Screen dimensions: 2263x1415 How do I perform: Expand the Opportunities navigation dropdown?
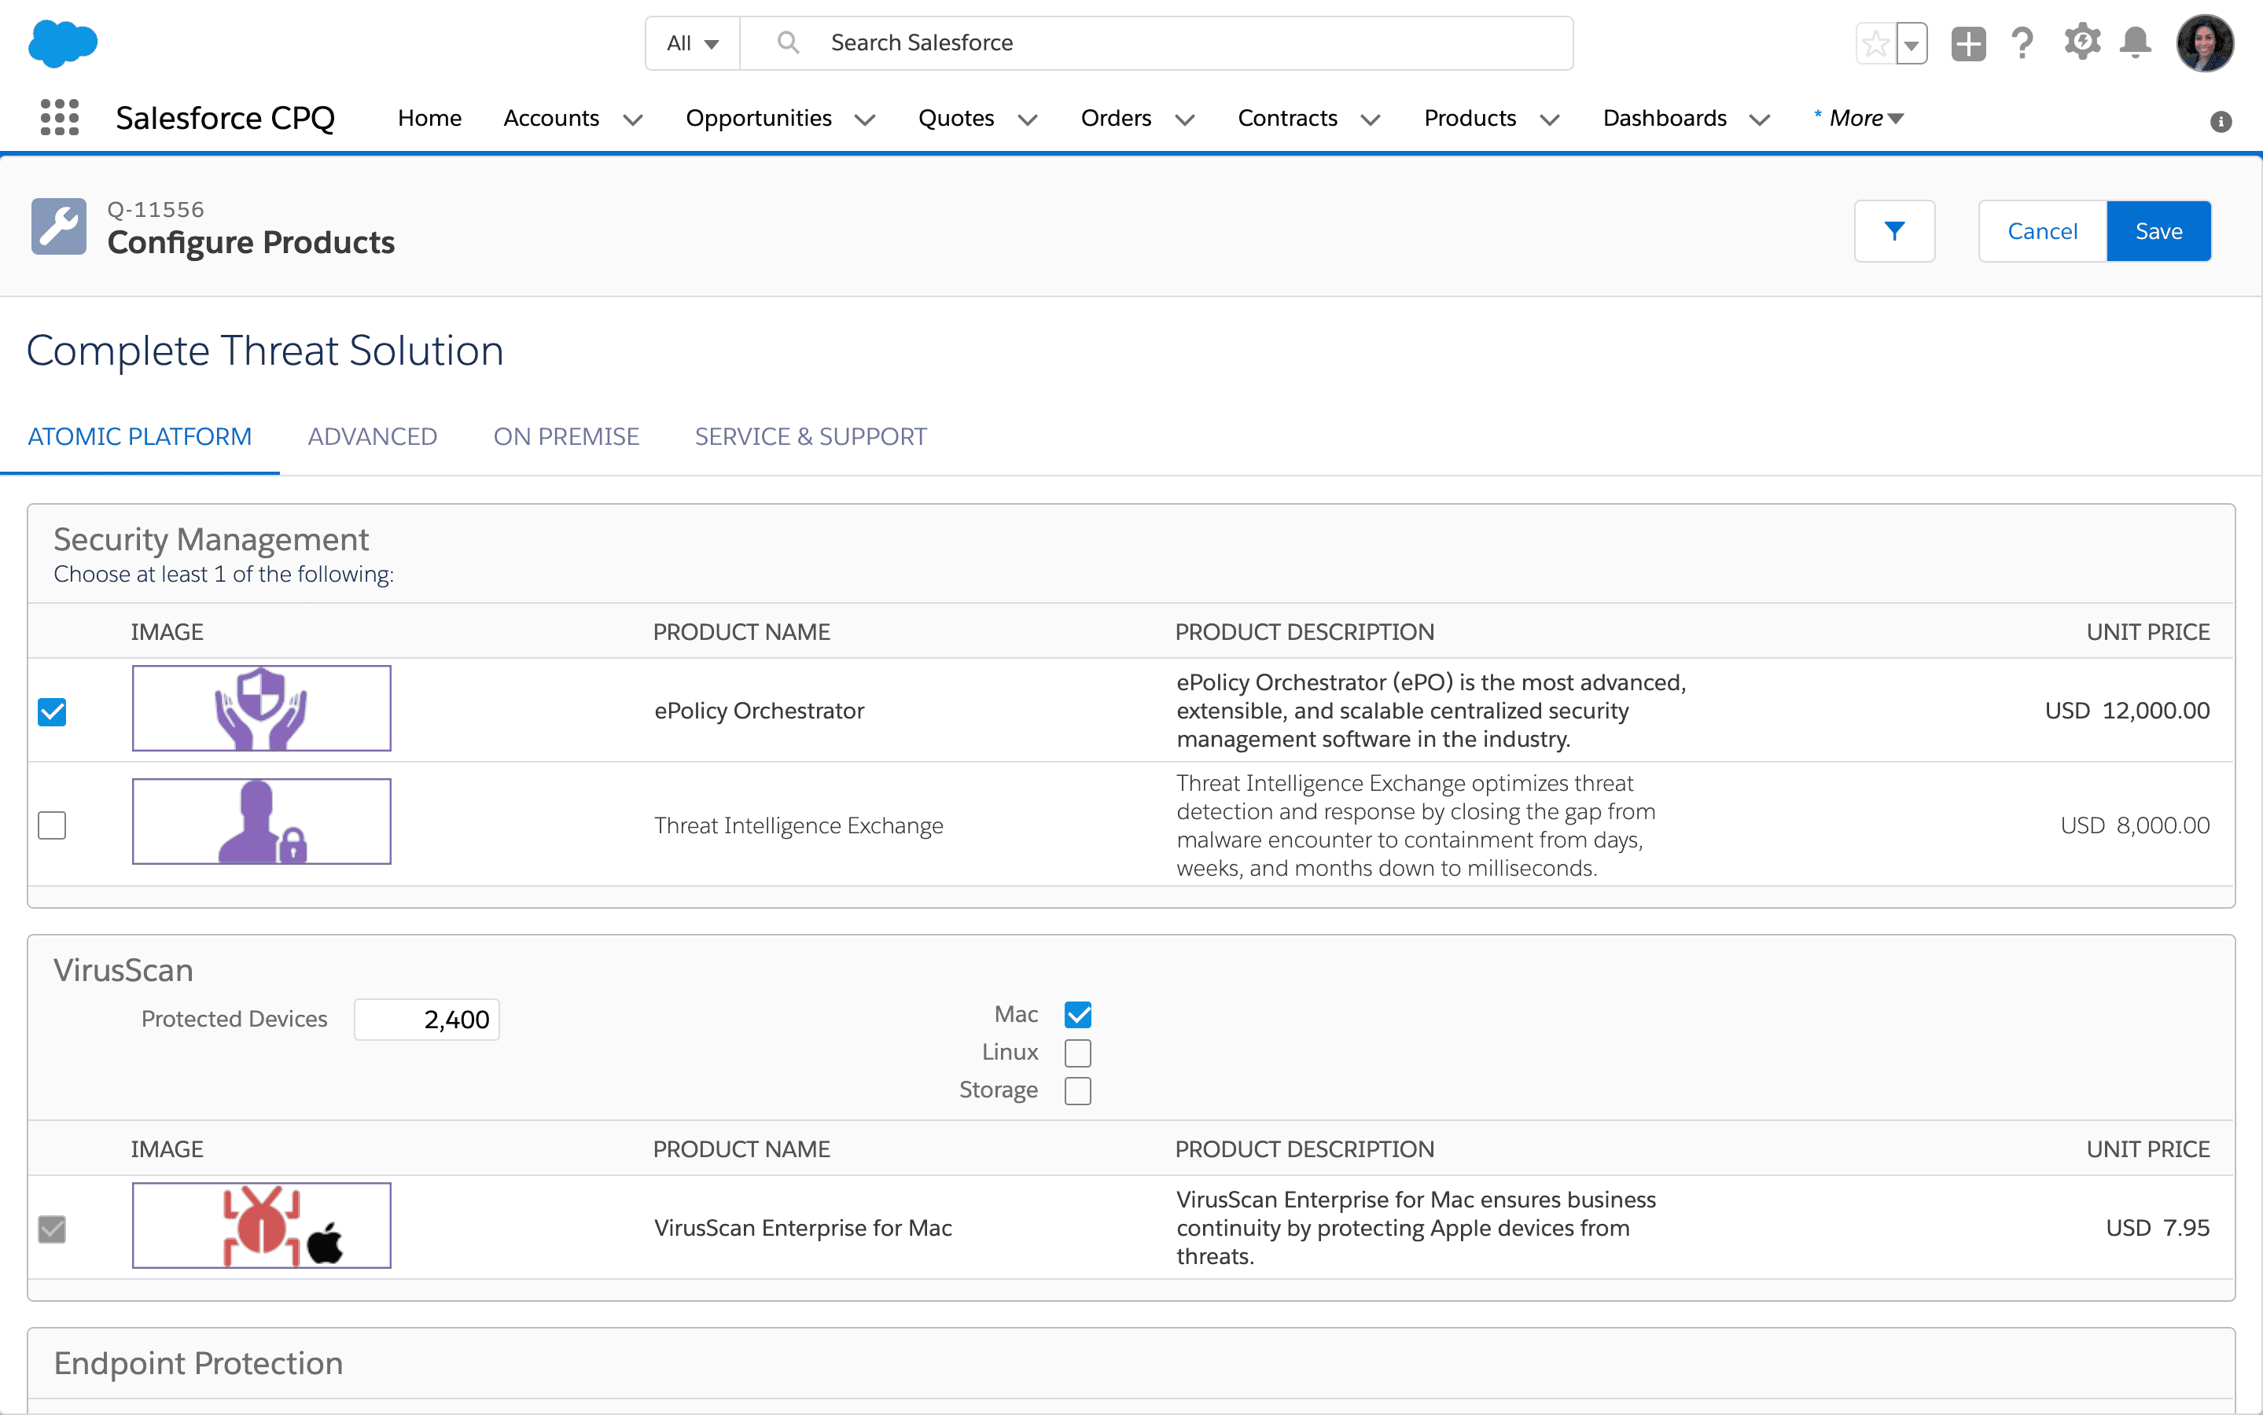864,117
